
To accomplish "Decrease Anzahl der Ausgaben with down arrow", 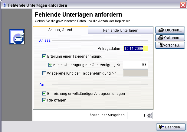I will [x=149, y=117].
